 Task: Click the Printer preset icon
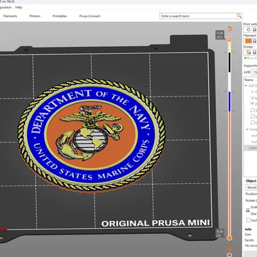coord(249,52)
